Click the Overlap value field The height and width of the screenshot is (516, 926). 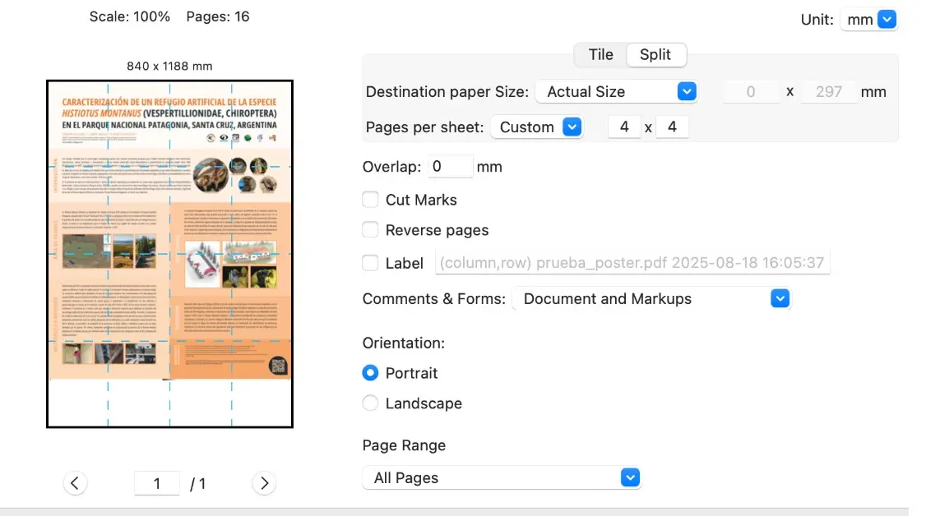pos(450,167)
